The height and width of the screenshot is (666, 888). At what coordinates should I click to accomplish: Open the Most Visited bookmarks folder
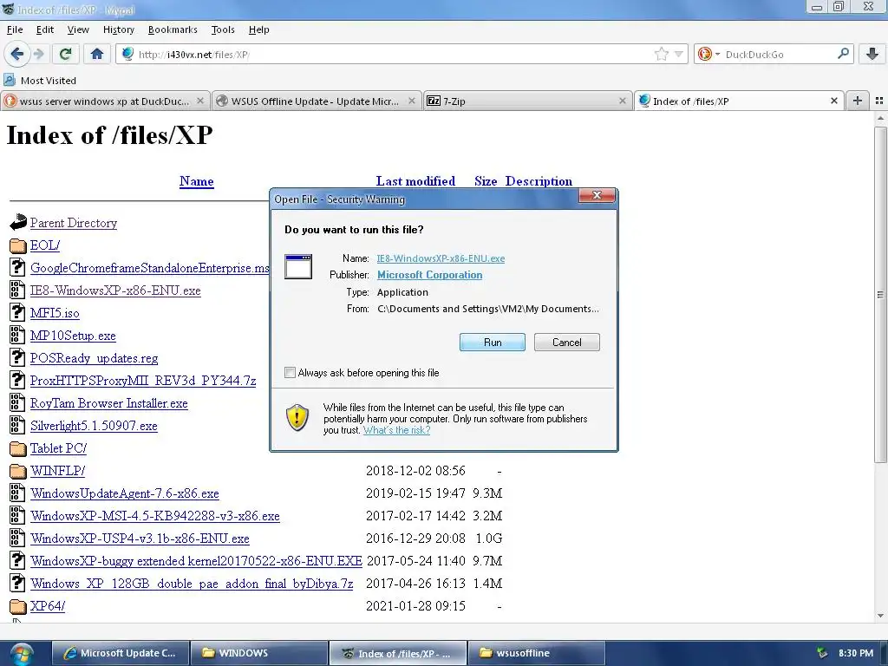coord(40,81)
